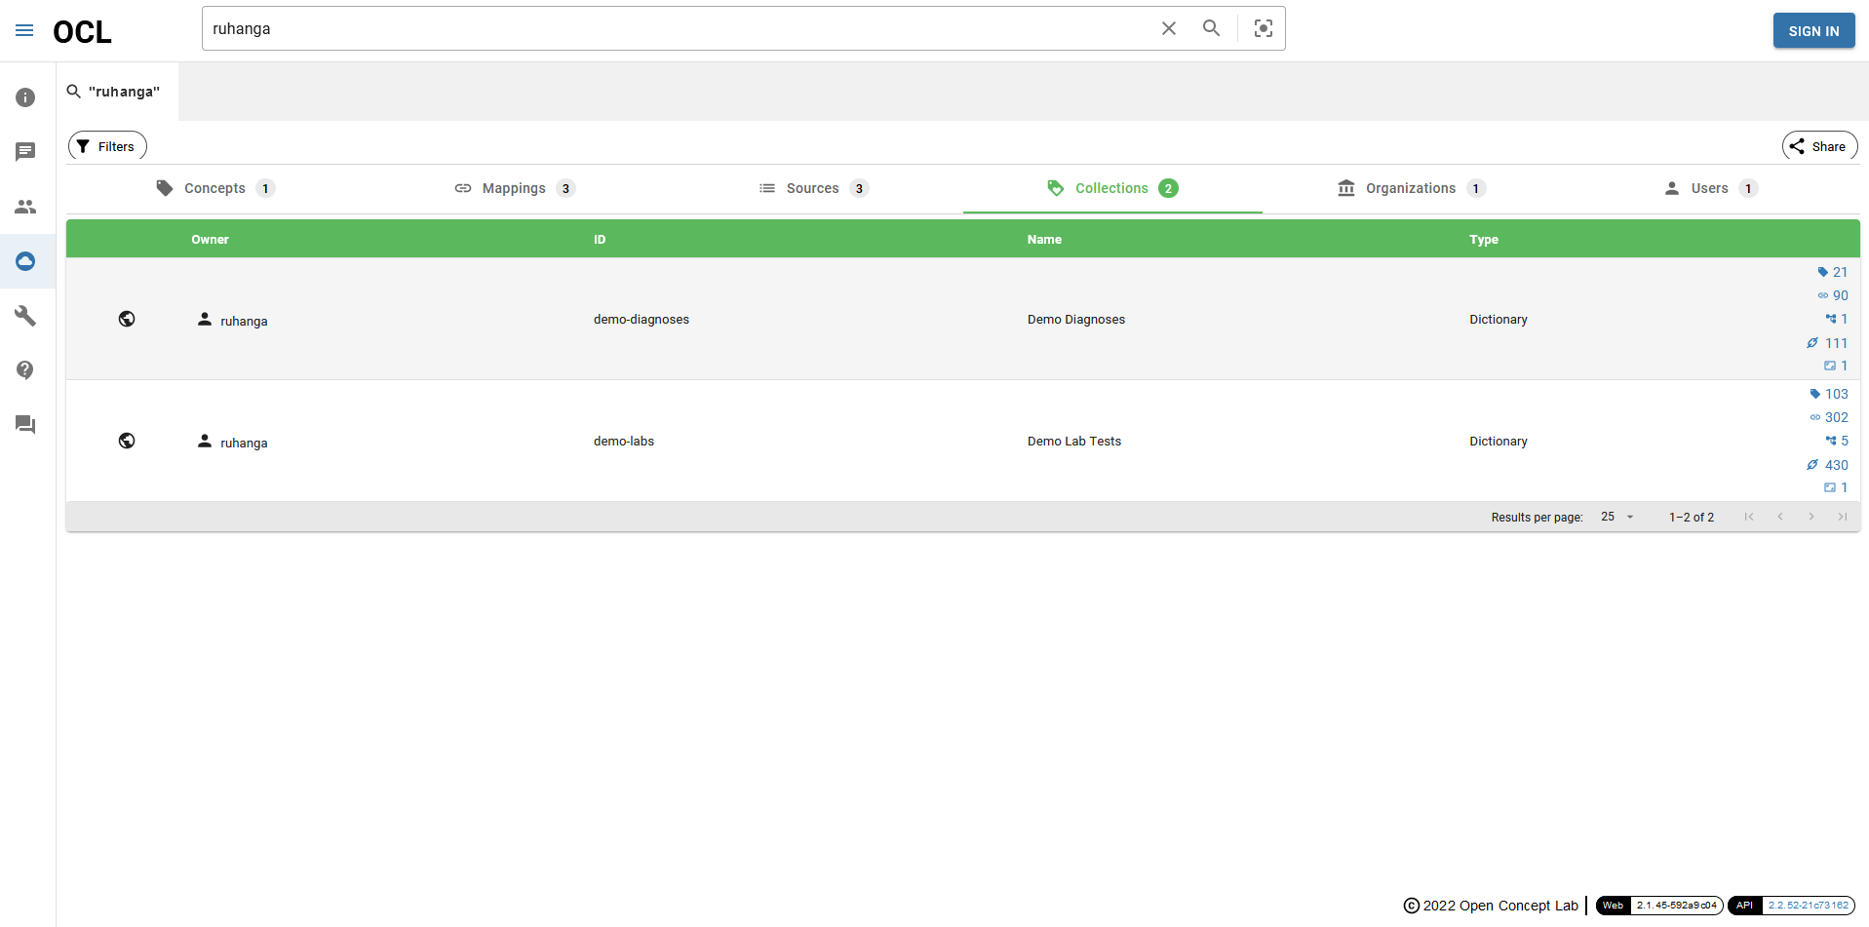The width and height of the screenshot is (1869, 927).
Task: Switch to the Organizations tab
Action: [x=1410, y=188]
